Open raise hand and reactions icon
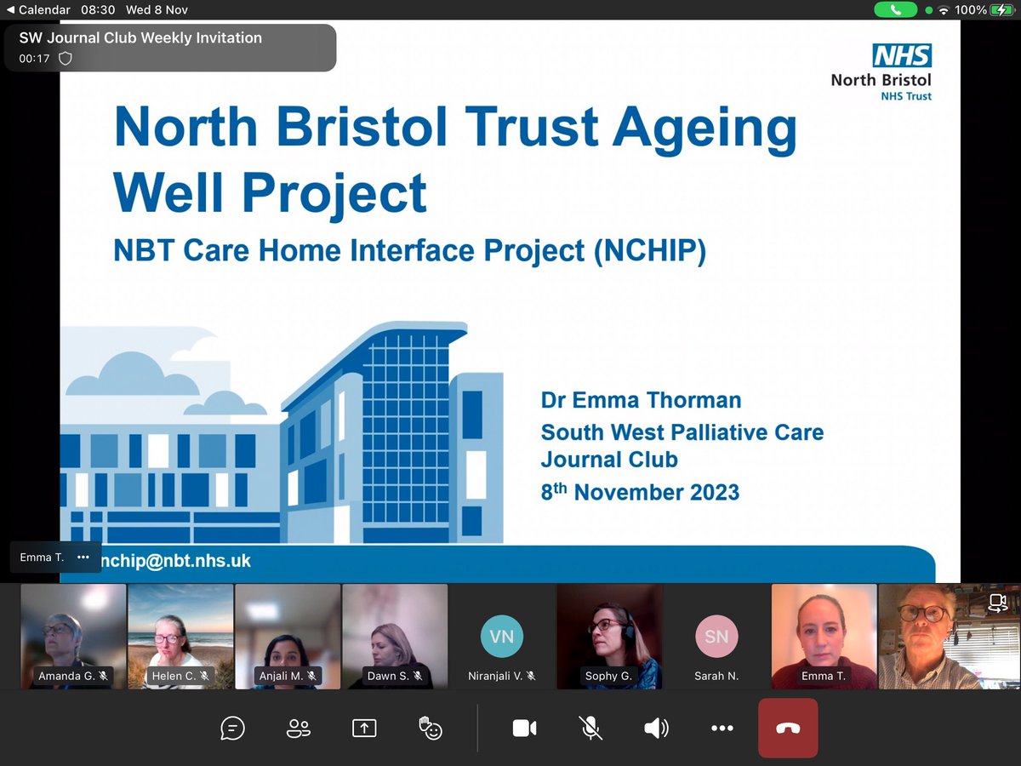This screenshot has height=766, width=1021. pos(431,729)
